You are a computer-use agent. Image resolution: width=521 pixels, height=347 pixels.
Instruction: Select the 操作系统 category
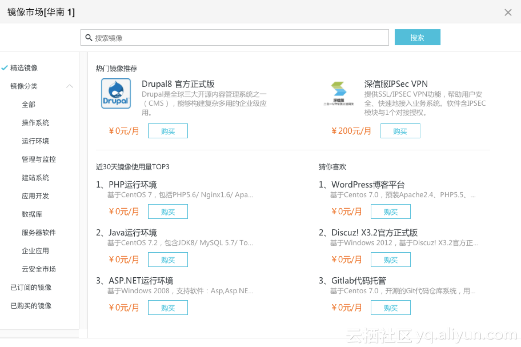(x=35, y=123)
